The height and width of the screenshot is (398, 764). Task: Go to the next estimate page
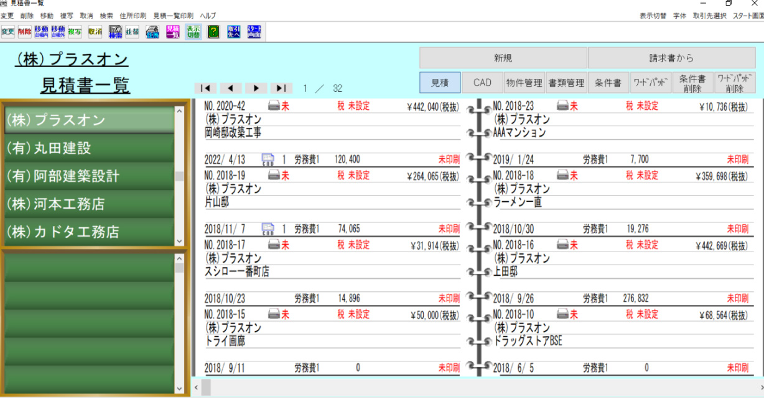click(256, 88)
